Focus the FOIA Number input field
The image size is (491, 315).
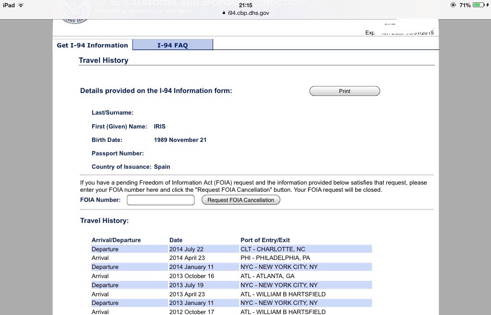(161, 200)
